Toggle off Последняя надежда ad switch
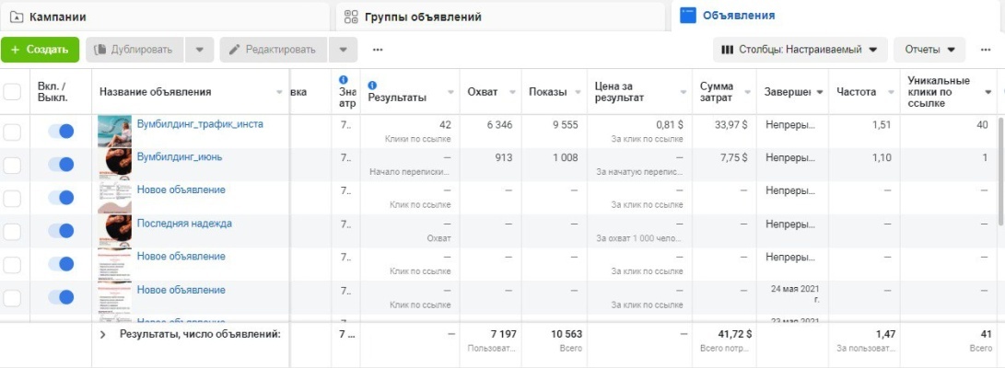Screen dimensions: 1005x368 coord(61,230)
